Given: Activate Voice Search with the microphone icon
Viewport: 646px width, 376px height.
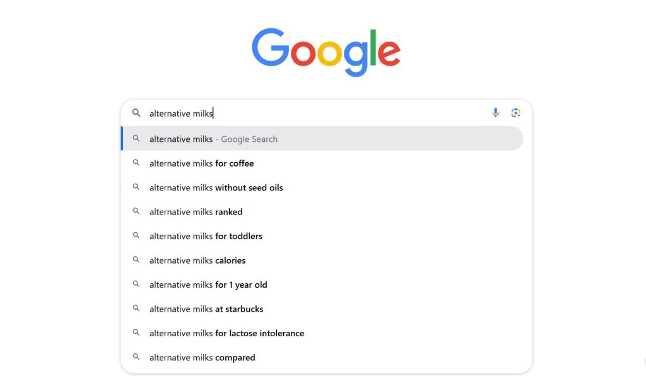Looking at the screenshot, I should tap(495, 112).
